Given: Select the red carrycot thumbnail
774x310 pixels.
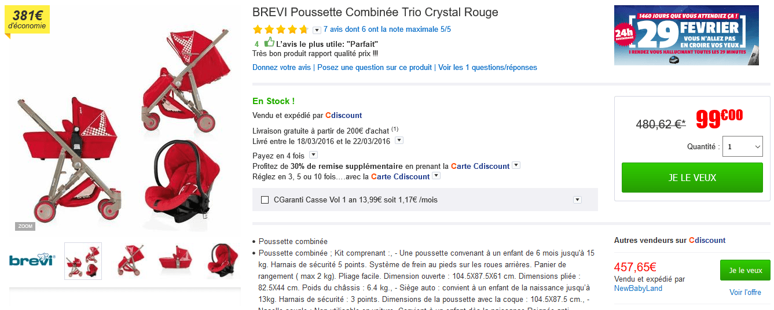Looking at the screenshot, I should [176, 261].
